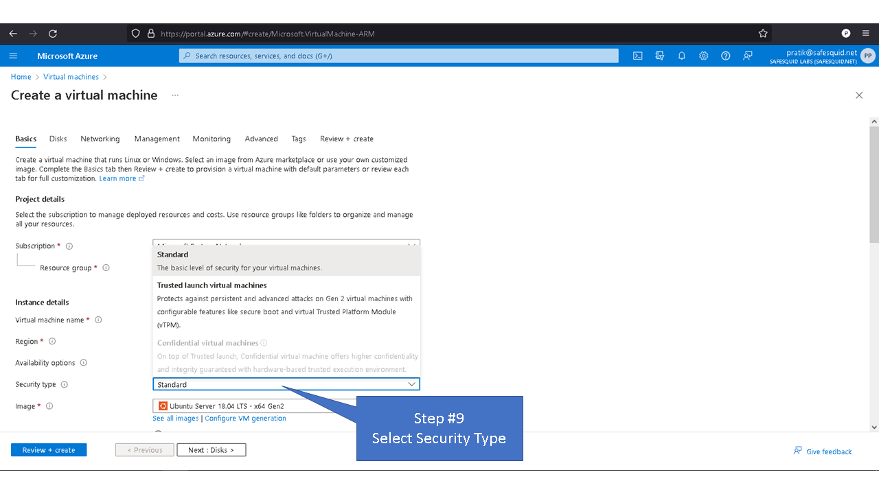
Task: Open the Azure portal hamburger menu
Action: [13, 56]
